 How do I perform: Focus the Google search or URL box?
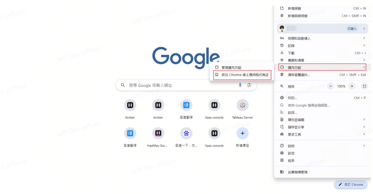186,85
